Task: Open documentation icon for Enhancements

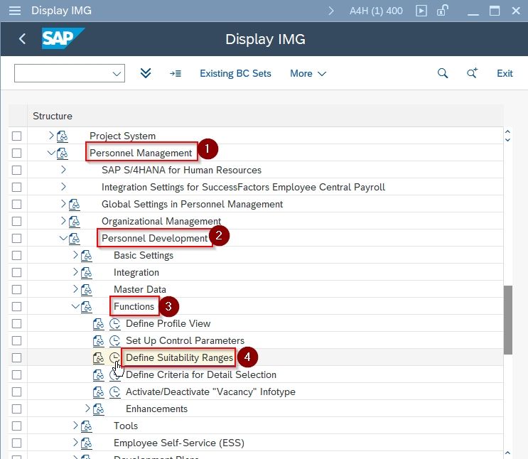Action: 98,409
